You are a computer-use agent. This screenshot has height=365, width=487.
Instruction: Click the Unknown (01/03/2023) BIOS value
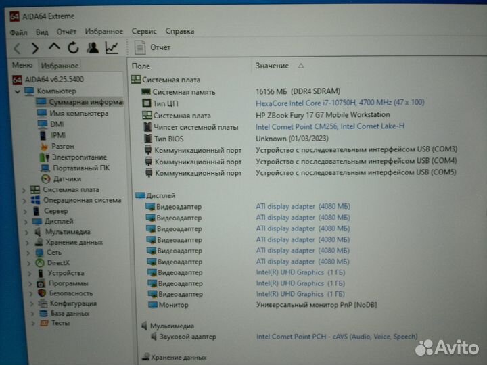point(292,138)
